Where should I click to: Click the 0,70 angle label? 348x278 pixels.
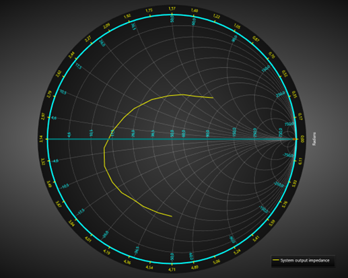point(272,55)
